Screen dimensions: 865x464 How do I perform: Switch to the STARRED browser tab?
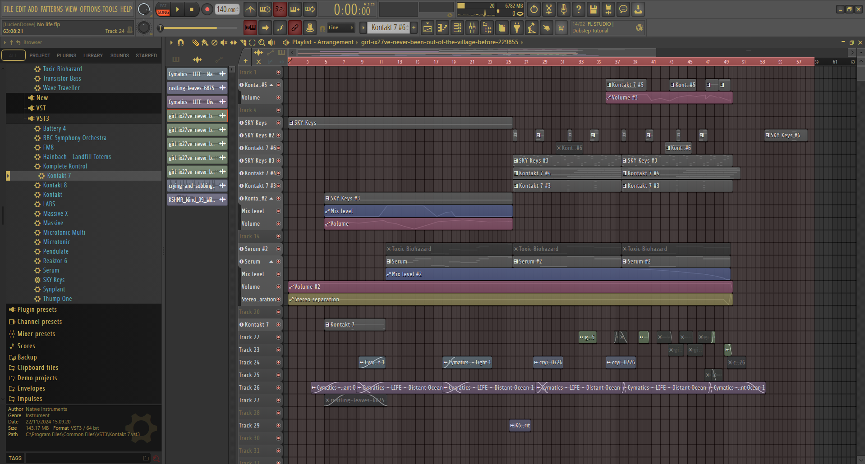click(146, 55)
